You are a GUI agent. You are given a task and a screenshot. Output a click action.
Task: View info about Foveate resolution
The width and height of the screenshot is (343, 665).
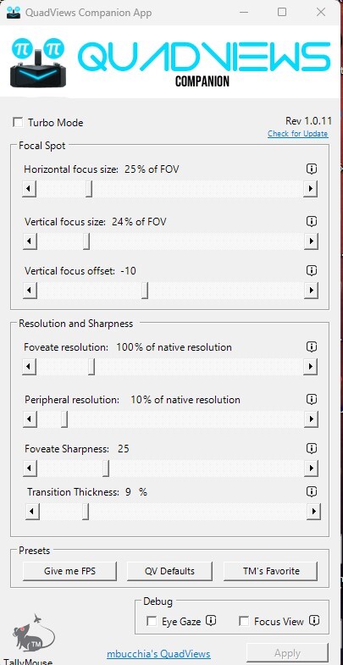tap(312, 347)
